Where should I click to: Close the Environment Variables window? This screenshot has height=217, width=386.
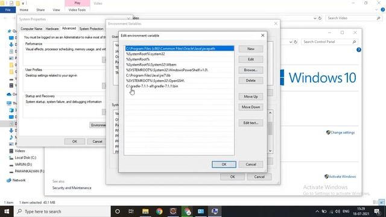point(276,24)
